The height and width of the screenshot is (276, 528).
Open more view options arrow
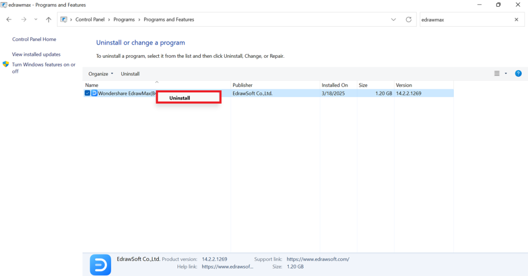tap(506, 73)
